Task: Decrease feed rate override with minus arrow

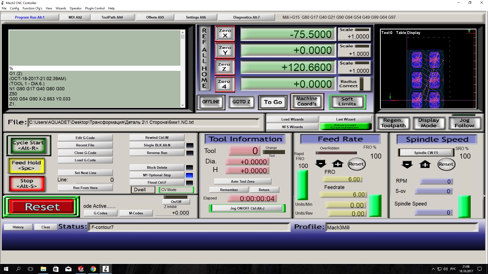Action: click(321, 164)
